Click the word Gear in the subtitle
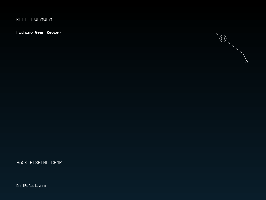The height and width of the screenshot is (200, 266). pyautogui.click(x=40, y=32)
